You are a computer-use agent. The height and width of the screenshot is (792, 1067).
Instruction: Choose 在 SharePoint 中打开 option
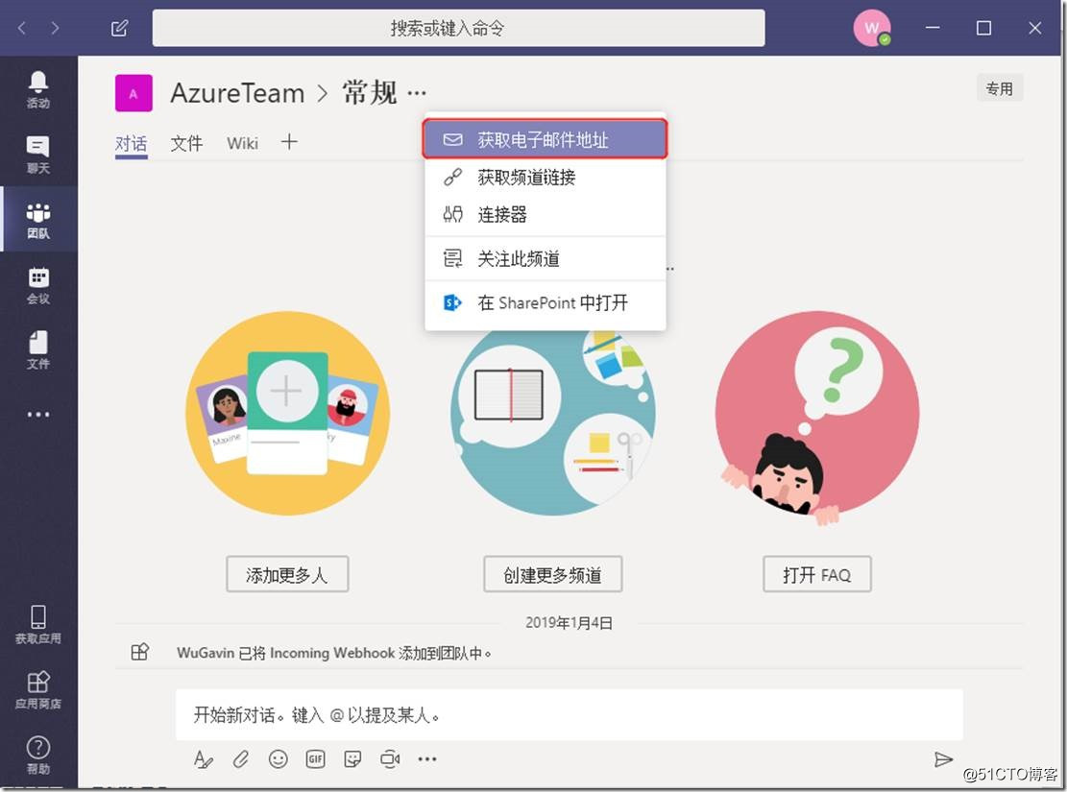[545, 302]
